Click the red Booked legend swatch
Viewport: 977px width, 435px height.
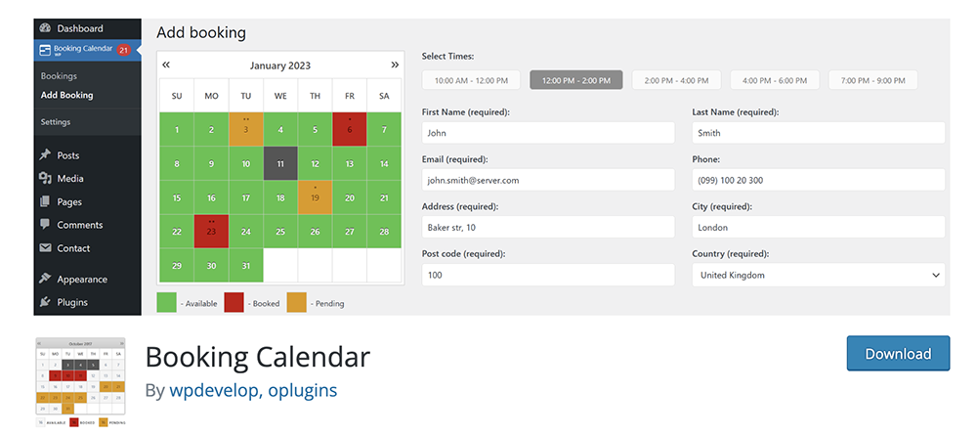(234, 303)
